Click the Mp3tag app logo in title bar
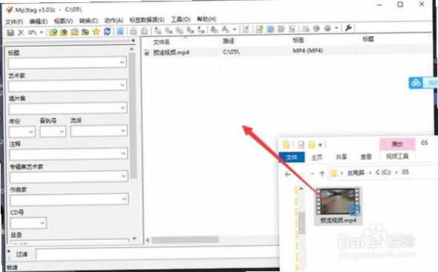 click(10, 10)
